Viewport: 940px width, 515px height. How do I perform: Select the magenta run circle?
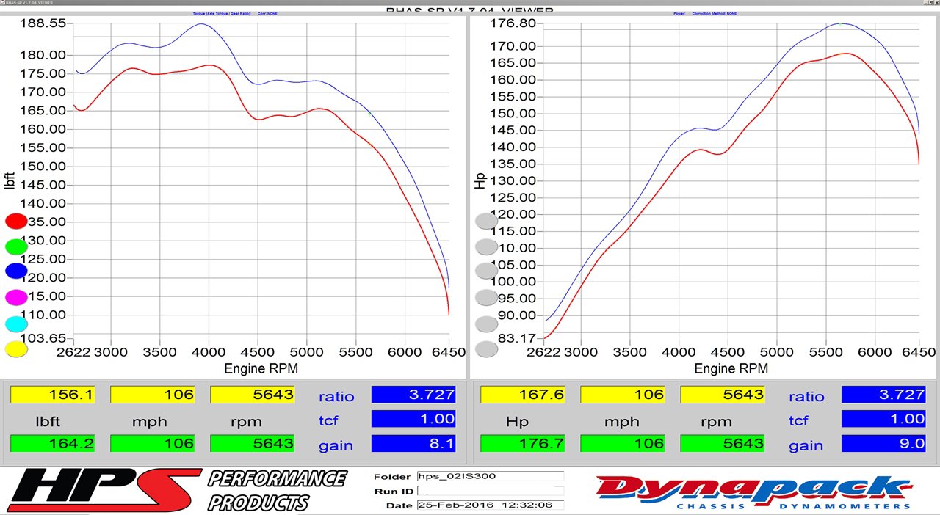click(16, 297)
